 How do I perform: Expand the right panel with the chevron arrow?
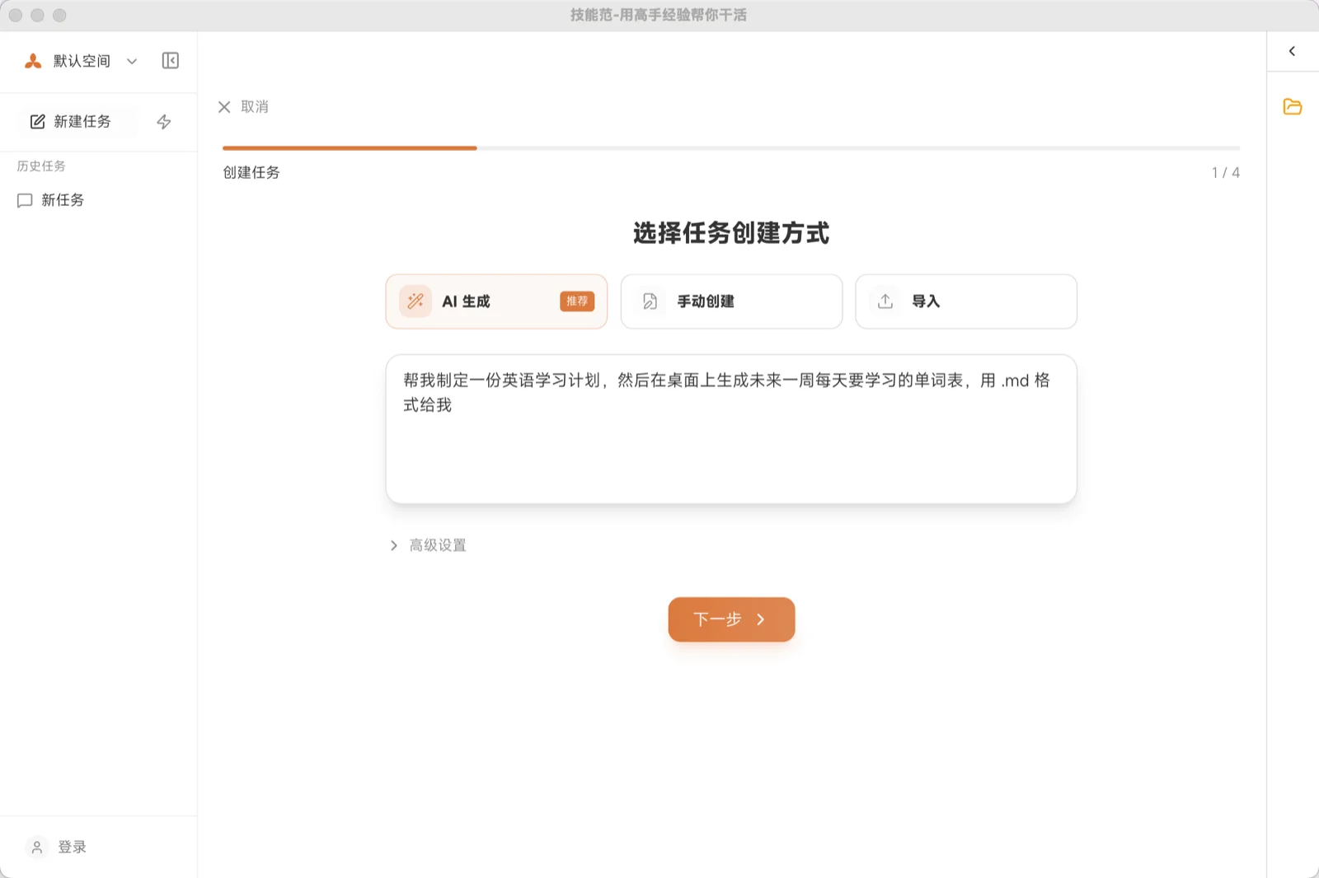pos(1292,51)
